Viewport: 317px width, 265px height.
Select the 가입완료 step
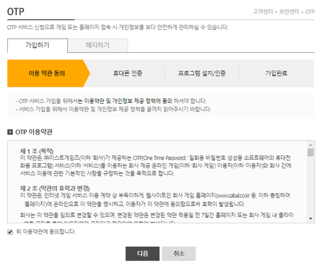click(x=276, y=73)
